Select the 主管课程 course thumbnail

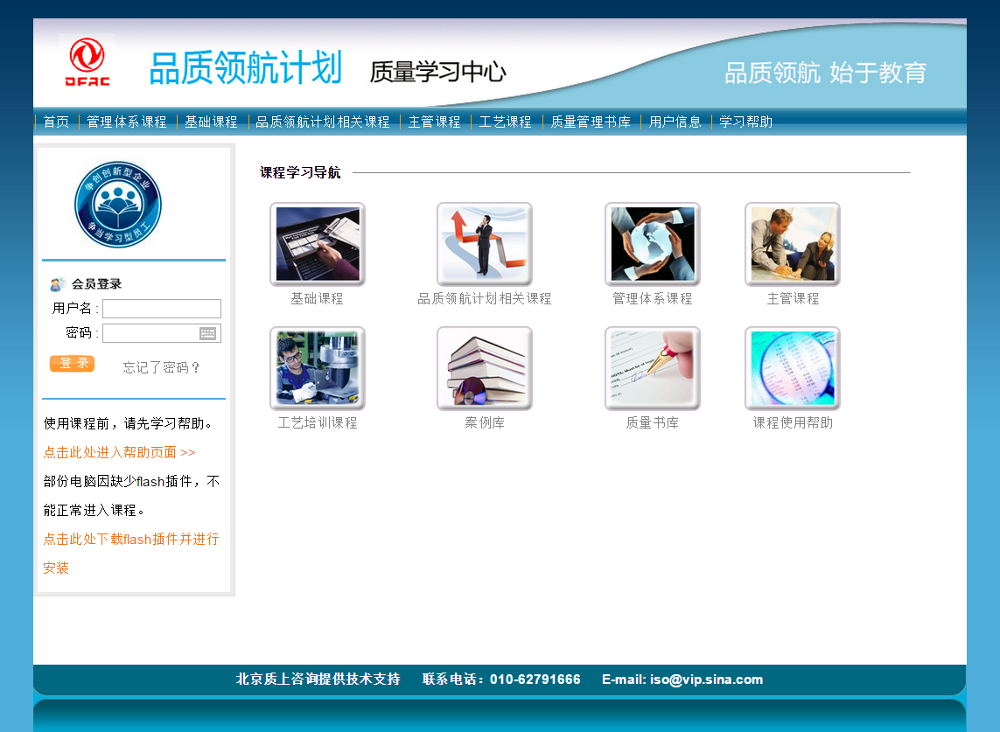point(792,244)
